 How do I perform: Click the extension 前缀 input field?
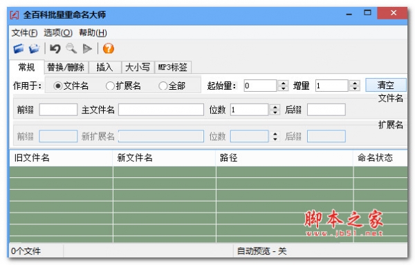pos(58,136)
